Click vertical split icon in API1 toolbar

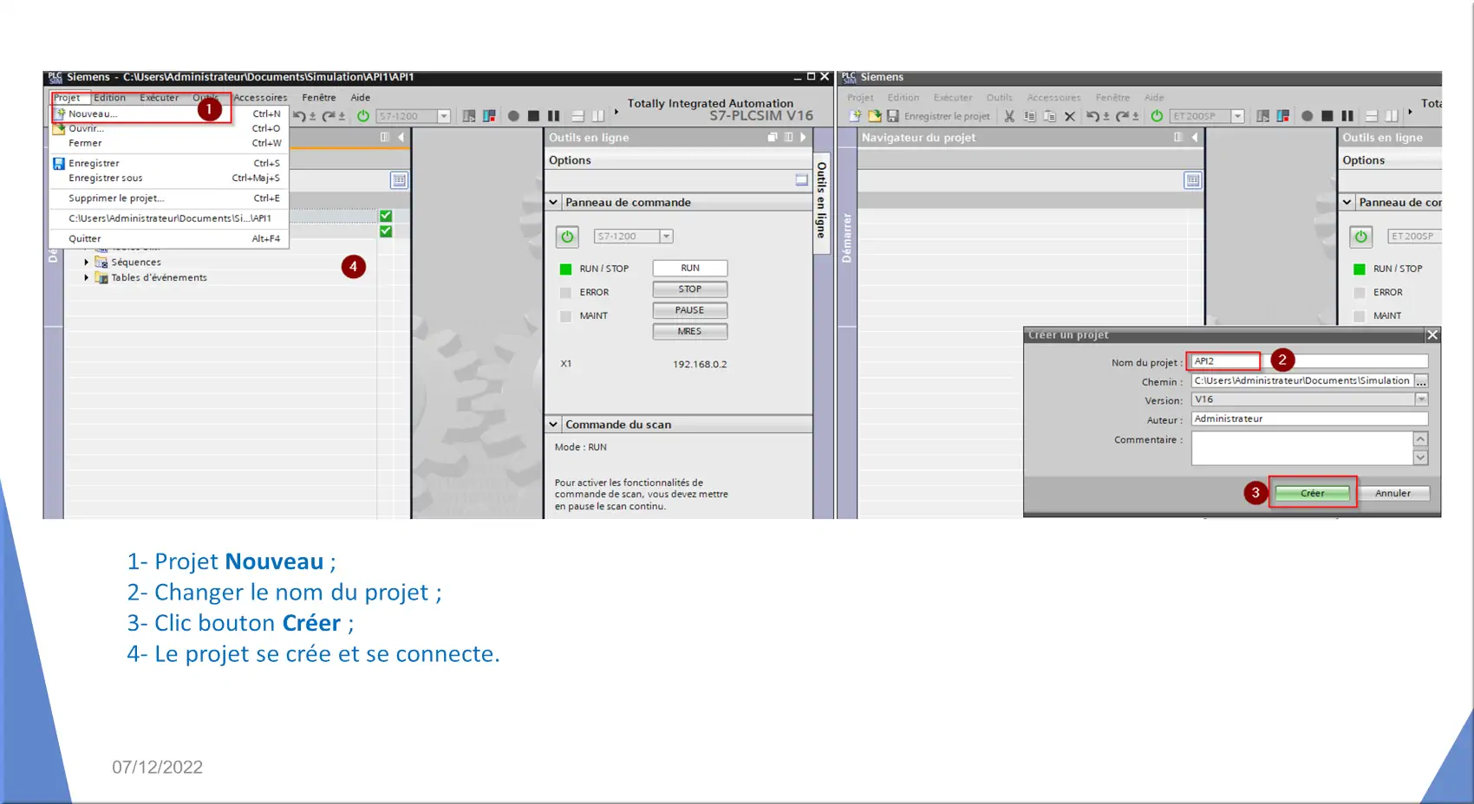[597, 116]
